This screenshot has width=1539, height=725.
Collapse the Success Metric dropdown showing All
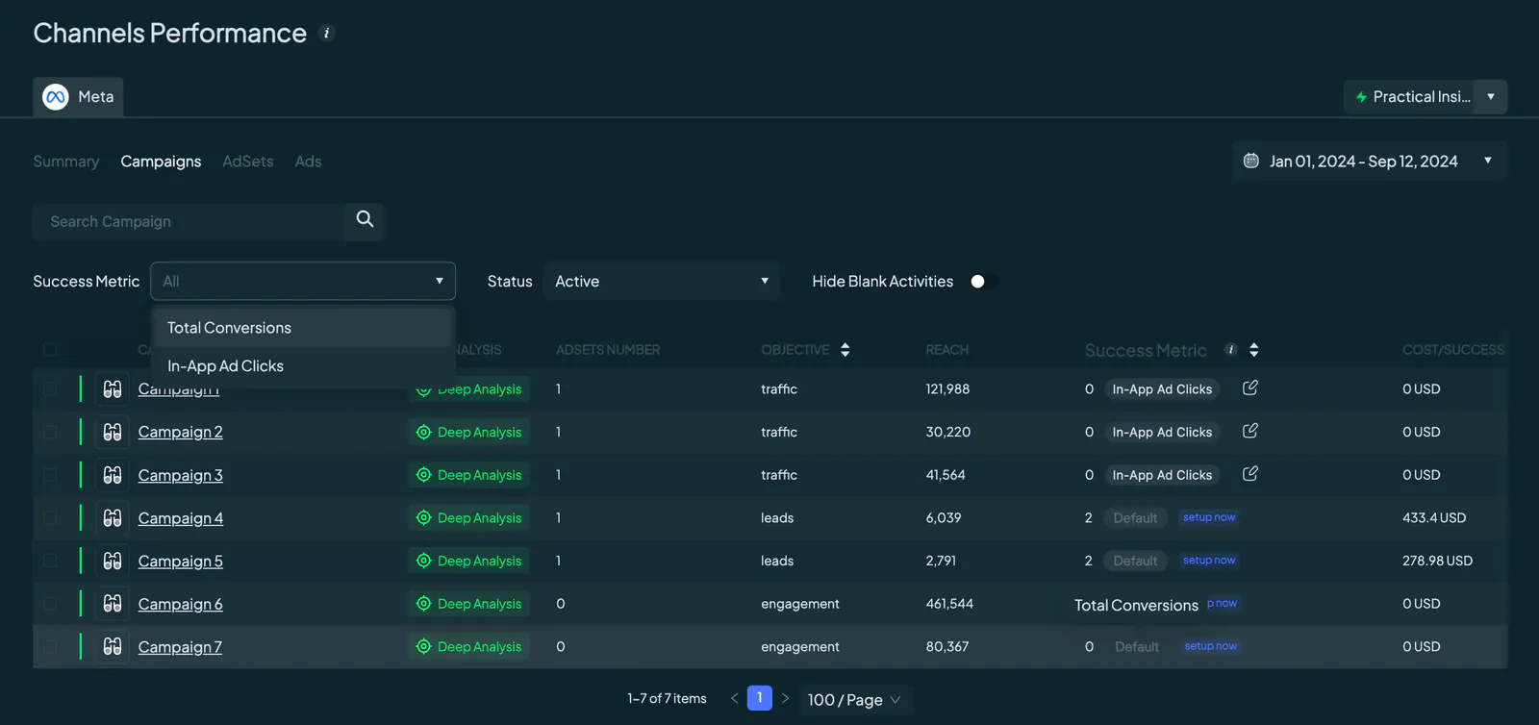point(303,281)
